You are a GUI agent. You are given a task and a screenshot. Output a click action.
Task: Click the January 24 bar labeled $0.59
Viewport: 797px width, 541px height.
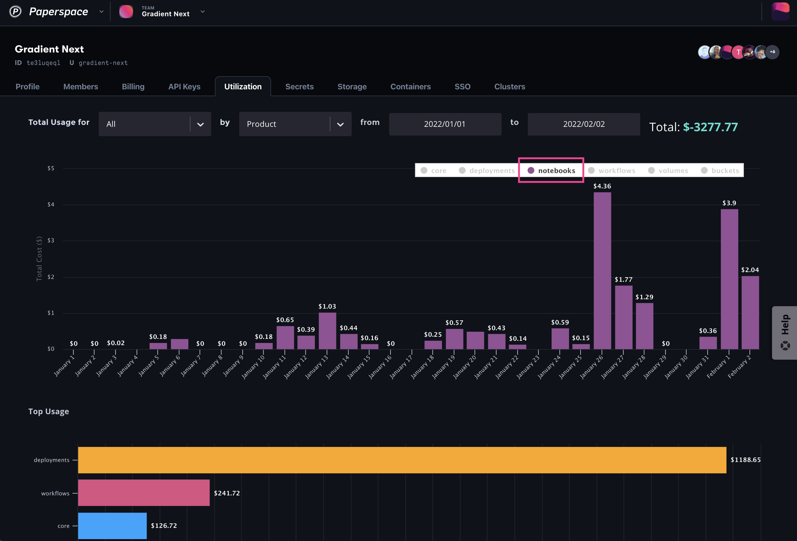560,339
